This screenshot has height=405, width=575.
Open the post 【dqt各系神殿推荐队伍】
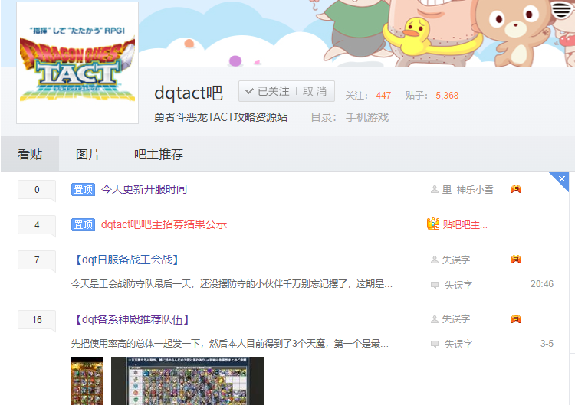pos(132,319)
